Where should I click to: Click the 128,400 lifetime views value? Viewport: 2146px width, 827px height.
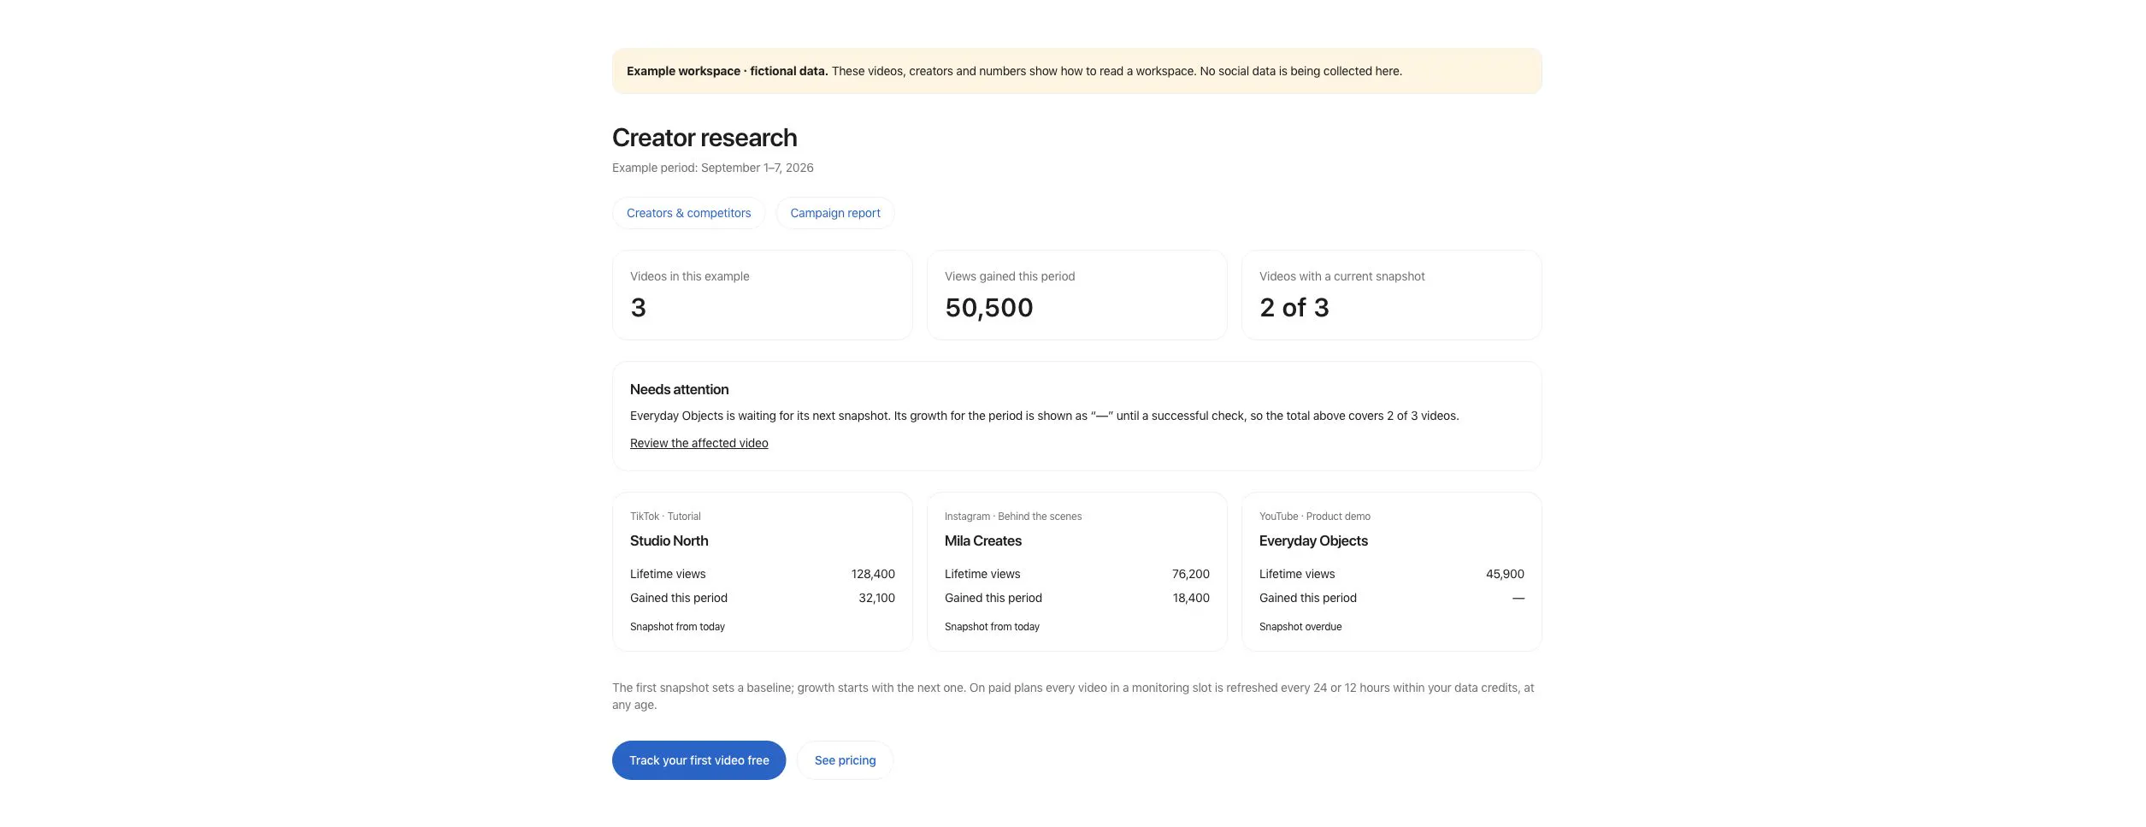point(873,574)
